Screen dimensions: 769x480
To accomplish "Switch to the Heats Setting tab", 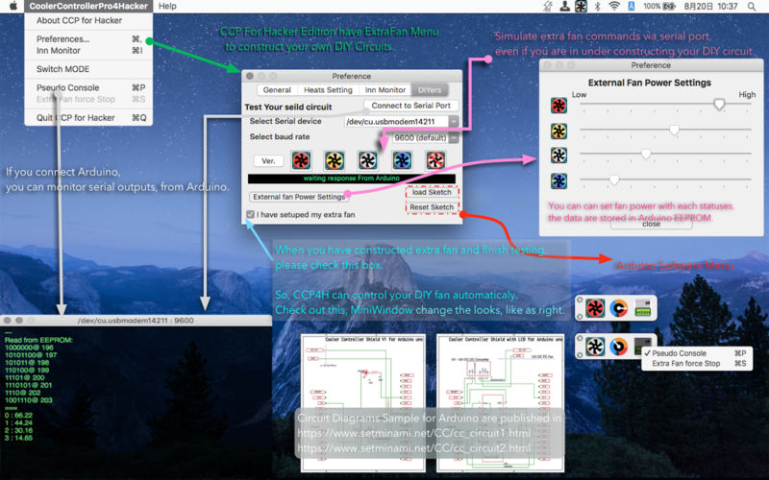I will 328,90.
